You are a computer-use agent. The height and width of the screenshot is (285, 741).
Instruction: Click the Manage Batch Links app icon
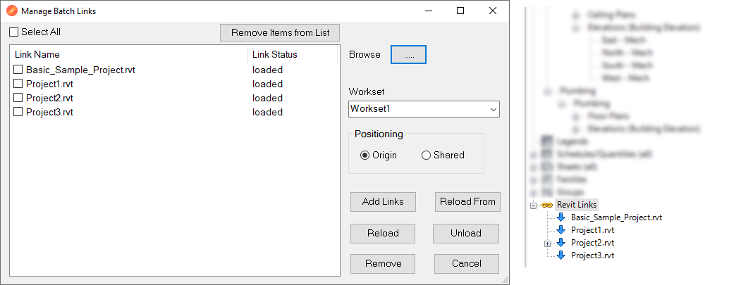pos(12,11)
